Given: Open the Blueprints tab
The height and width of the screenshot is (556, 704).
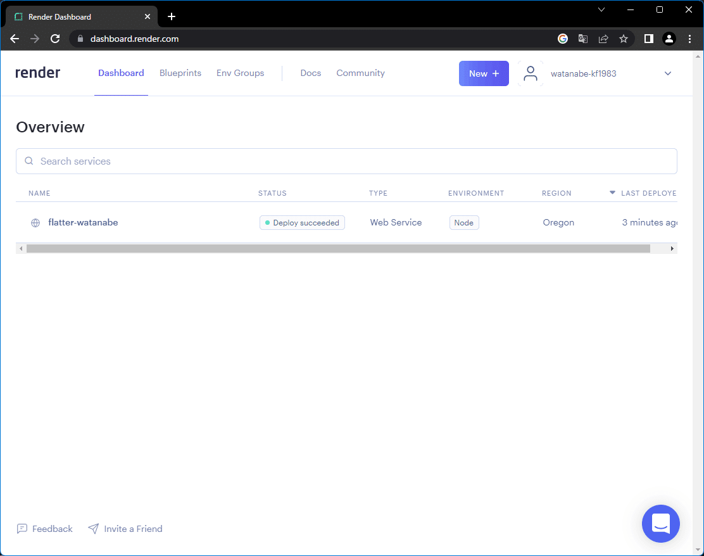Looking at the screenshot, I should click(180, 73).
